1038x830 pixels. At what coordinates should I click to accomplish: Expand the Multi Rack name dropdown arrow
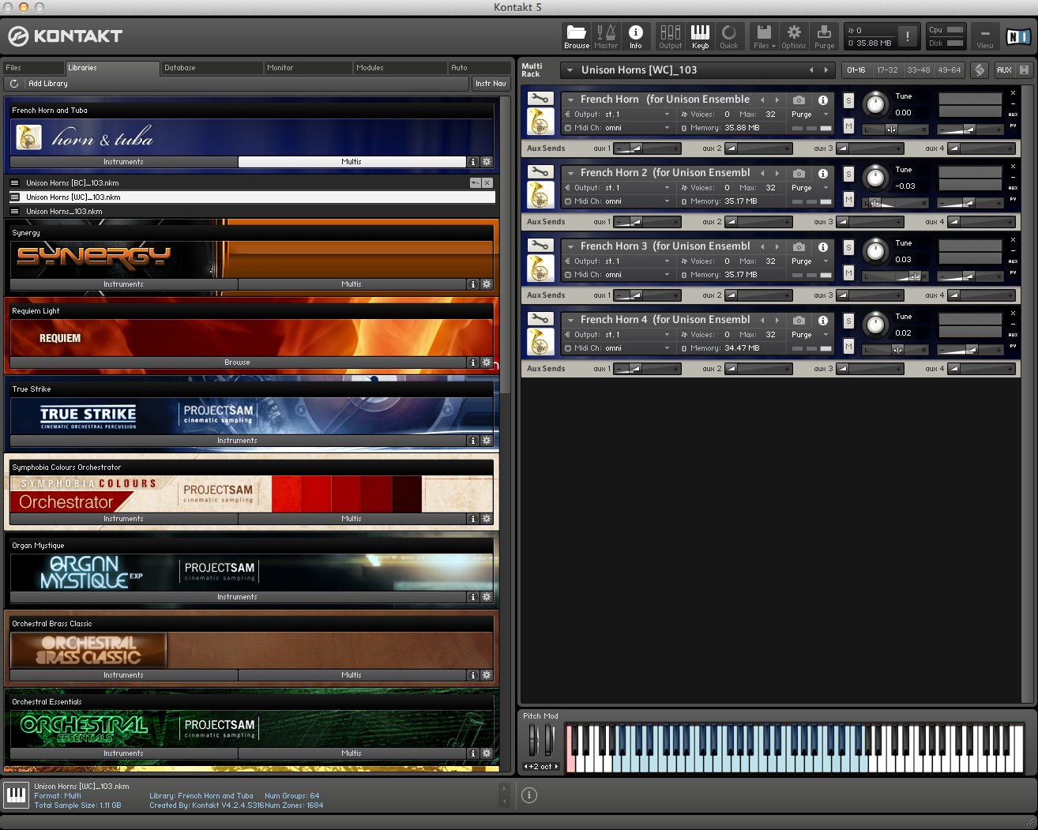[570, 70]
